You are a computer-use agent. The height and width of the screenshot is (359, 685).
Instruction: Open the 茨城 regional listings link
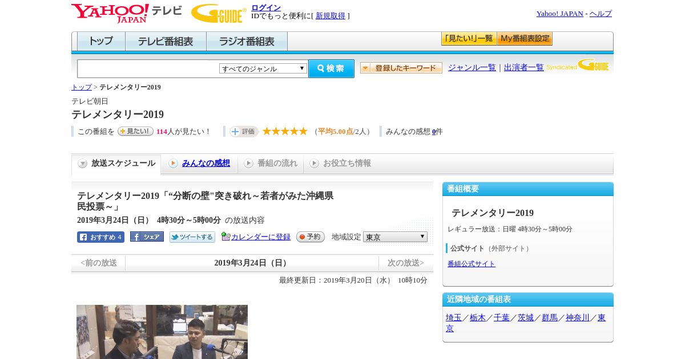[526, 317]
